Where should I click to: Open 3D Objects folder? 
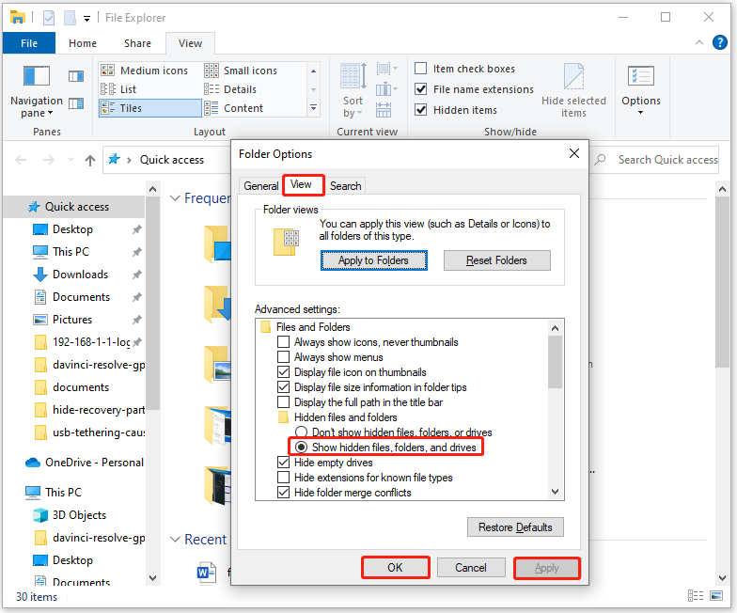(79, 515)
